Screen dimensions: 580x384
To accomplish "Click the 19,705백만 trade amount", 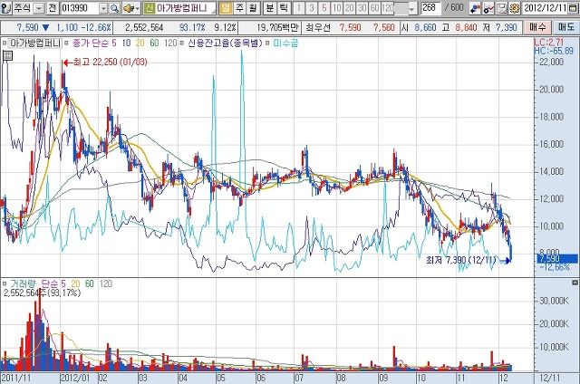I will (277, 27).
